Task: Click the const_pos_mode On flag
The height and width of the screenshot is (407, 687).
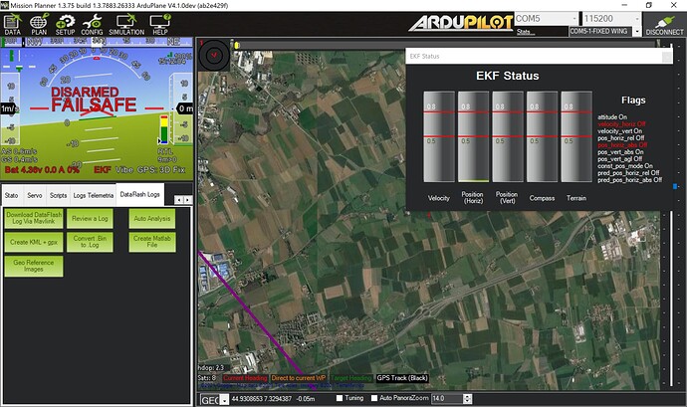Action: tap(625, 166)
